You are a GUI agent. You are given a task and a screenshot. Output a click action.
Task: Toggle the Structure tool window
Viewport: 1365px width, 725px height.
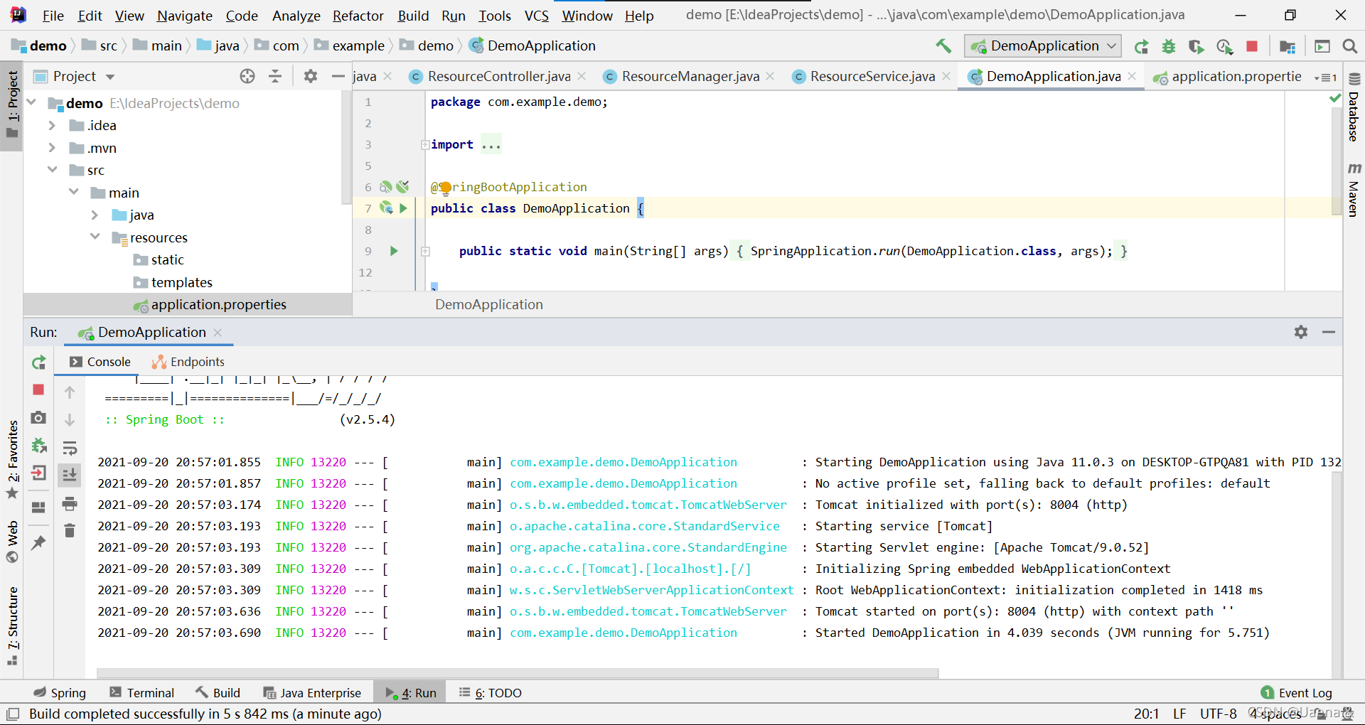[x=12, y=625]
